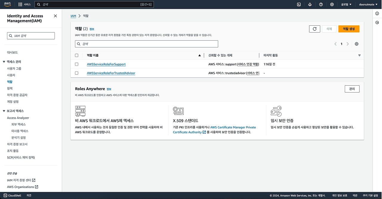The height and width of the screenshot is (199, 382).
Task: Collapse the 액세스 관리 section
Action: coord(4,62)
